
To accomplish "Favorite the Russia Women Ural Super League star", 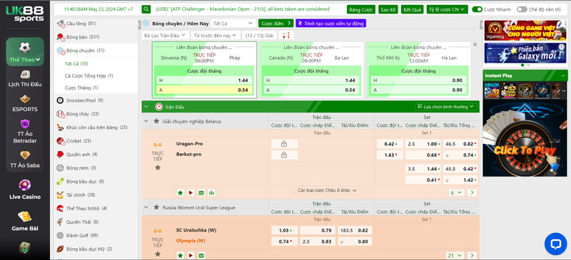I will pyautogui.click(x=156, y=207).
